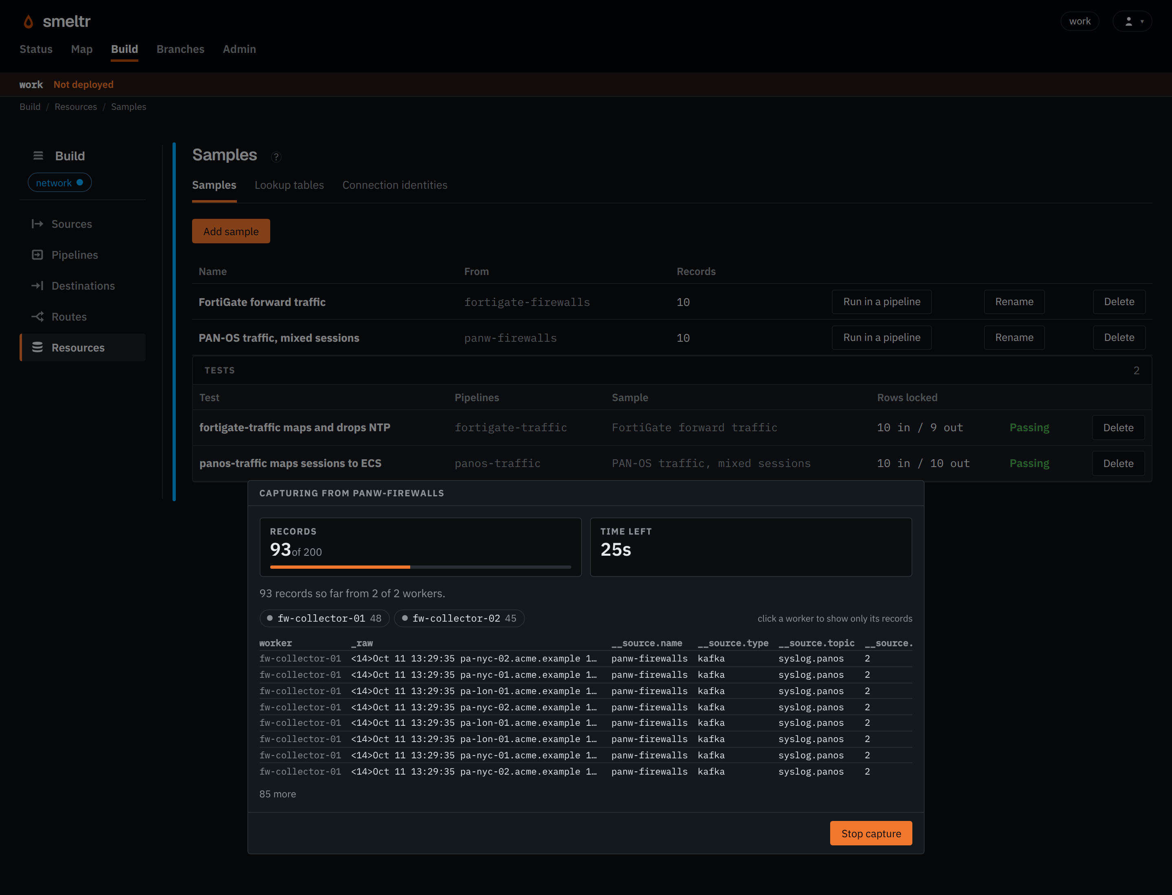Rename the FortiGate forward traffic sample

pos(1014,301)
